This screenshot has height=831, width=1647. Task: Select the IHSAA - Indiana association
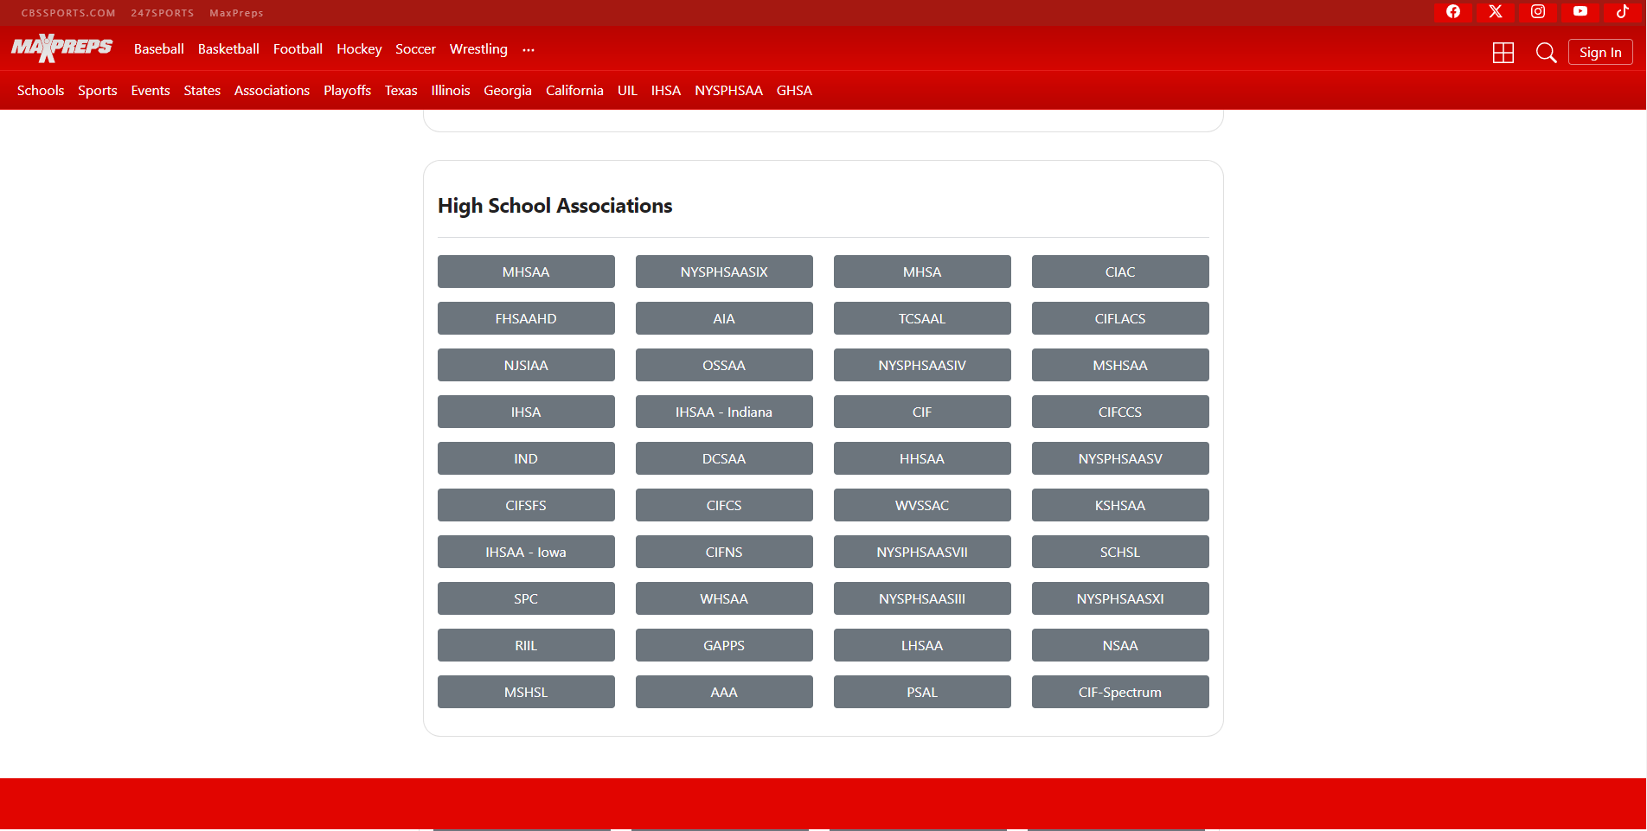(724, 412)
